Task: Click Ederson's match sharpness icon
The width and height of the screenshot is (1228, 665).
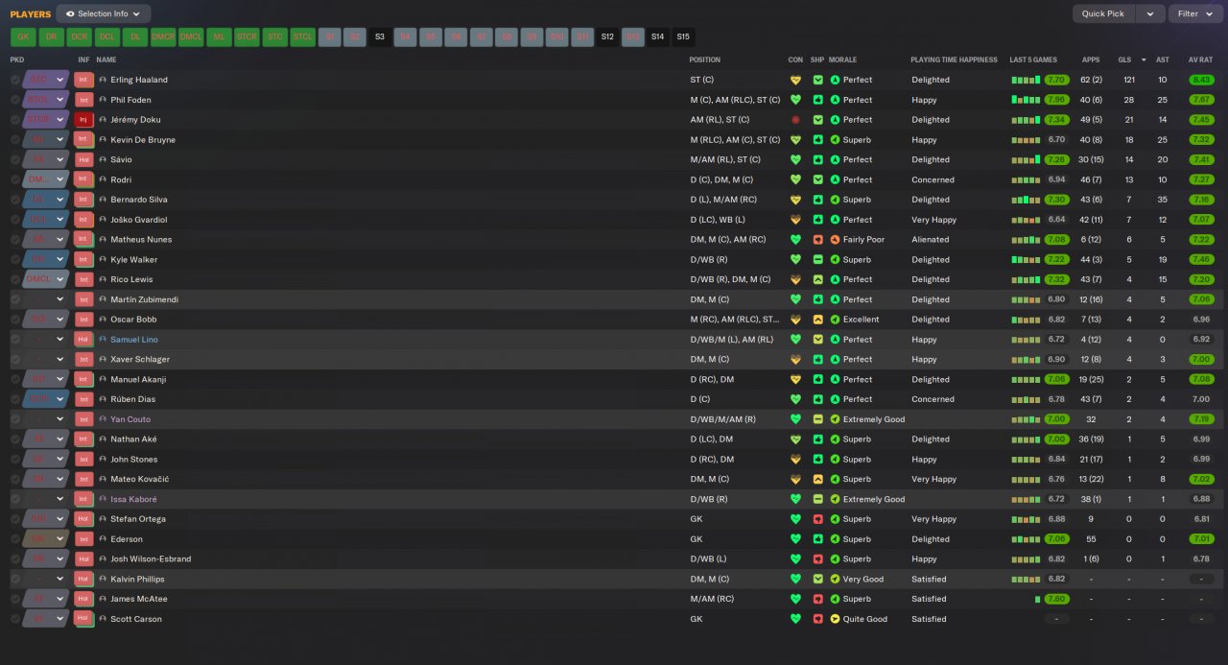Action: pyautogui.click(x=817, y=539)
